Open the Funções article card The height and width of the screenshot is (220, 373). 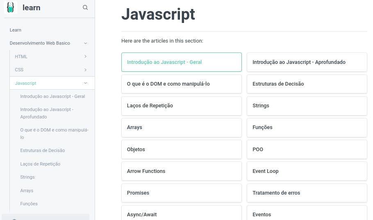tap(307, 127)
